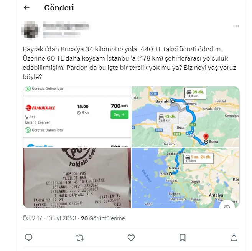Share the post via the upload icon
Screen dimensions: 252x251
234,238
